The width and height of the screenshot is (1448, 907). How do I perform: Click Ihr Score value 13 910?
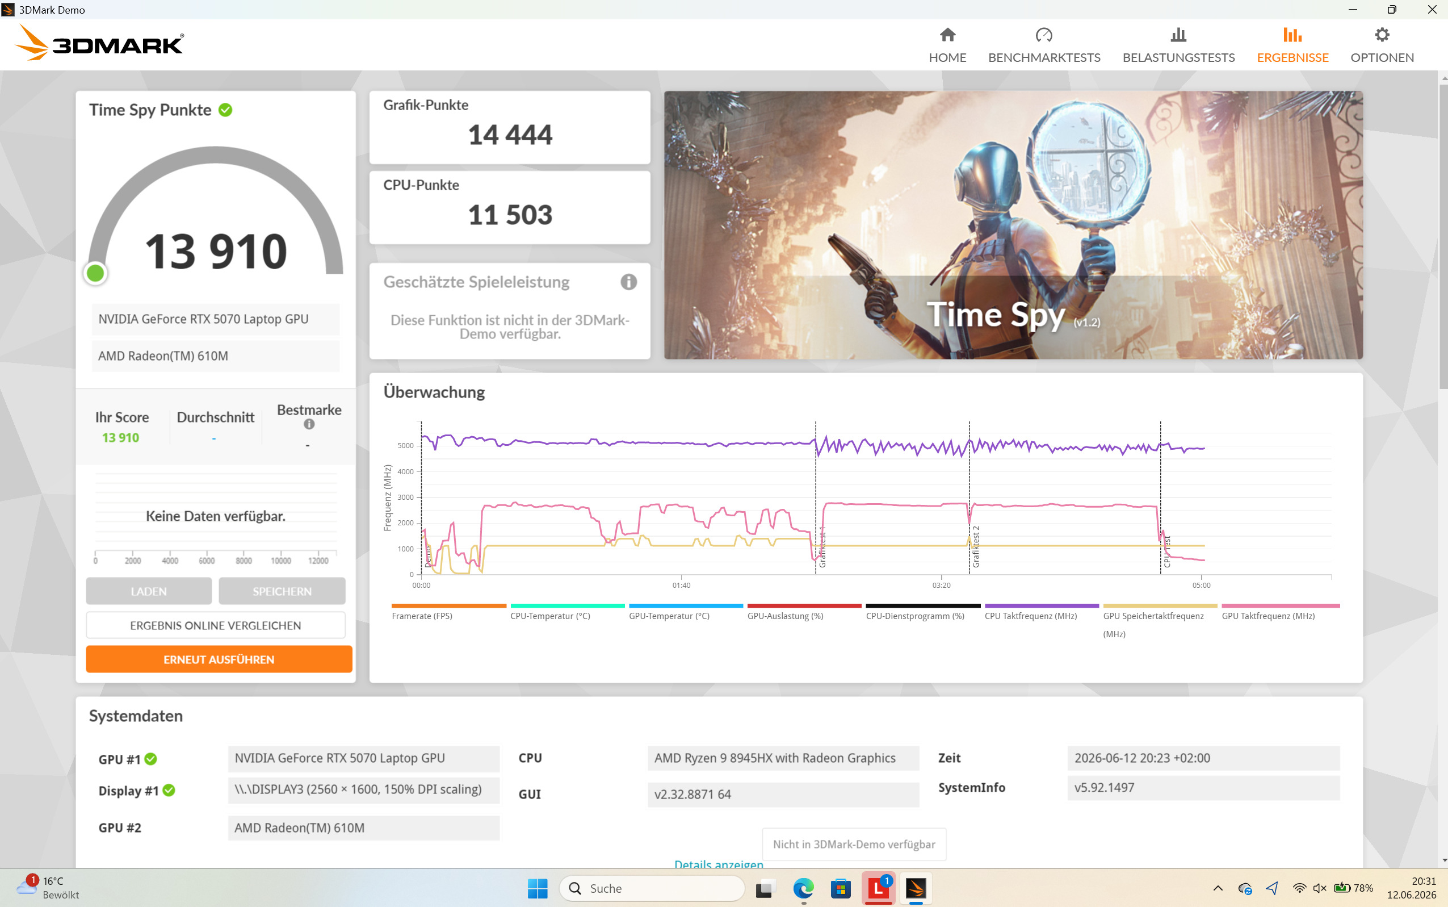[120, 437]
